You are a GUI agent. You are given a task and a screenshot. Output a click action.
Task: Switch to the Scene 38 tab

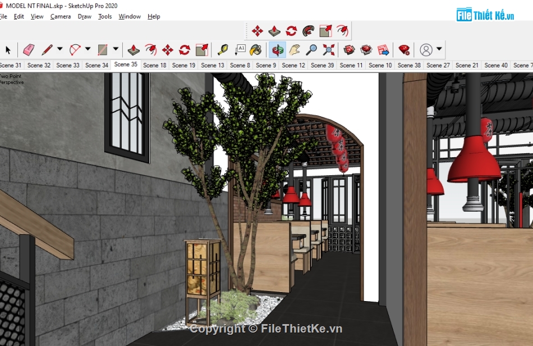409,65
